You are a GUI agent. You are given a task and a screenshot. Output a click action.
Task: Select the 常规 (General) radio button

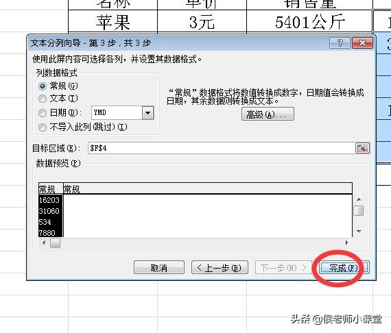point(43,86)
